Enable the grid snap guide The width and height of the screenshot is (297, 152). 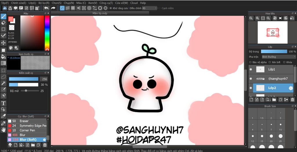[x=73, y=8]
